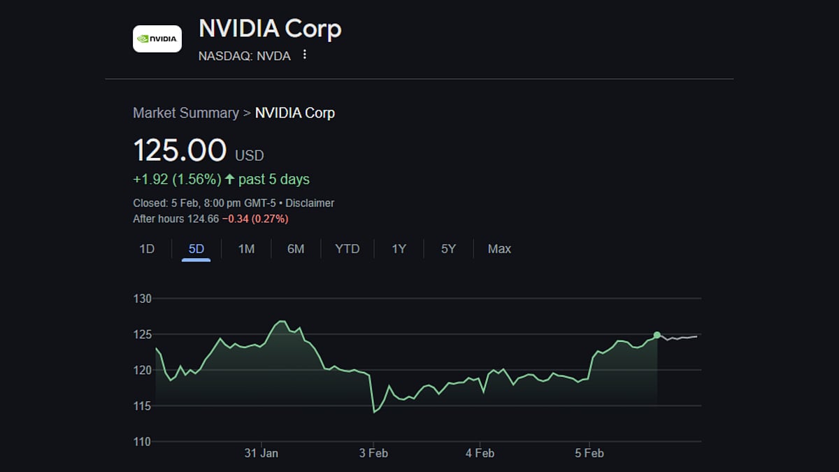The height and width of the screenshot is (472, 839).
Task: Click the NASDAQ: NVDA ticker label
Action: click(245, 56)
